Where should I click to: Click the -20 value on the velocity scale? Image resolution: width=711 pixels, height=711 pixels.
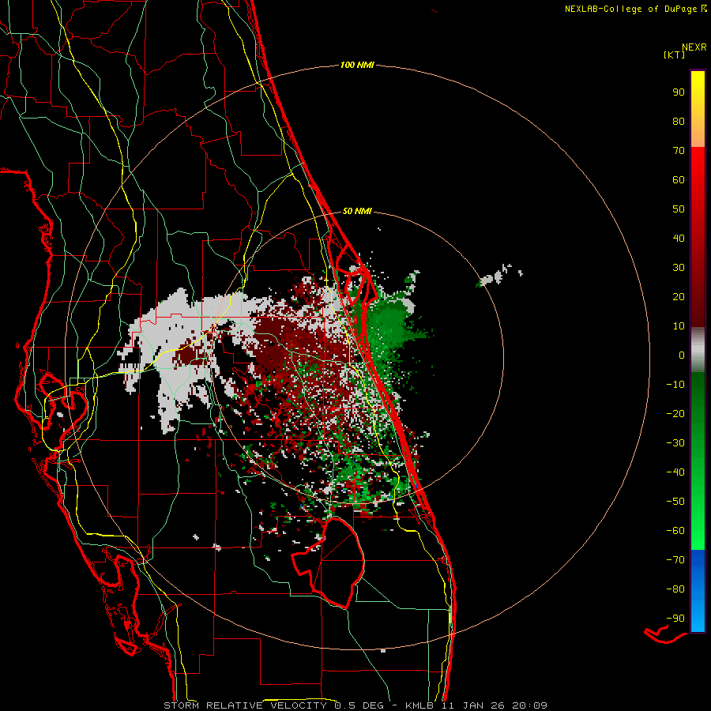tap(675, 414)
